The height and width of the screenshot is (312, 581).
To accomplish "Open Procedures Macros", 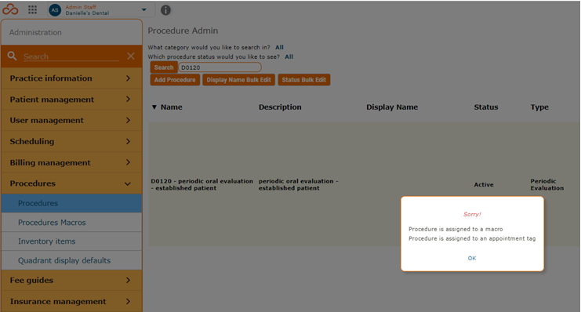I will tap(71, 223).
